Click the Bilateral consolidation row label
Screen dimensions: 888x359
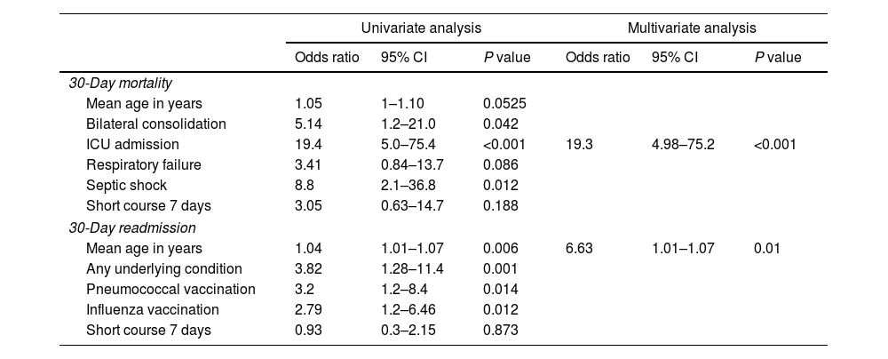[x=155, y=124]
